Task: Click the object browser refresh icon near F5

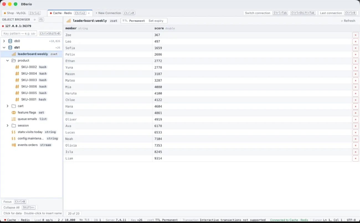Action: [35, 20]
